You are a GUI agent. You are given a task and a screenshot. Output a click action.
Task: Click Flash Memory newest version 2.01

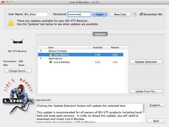[115, 55]
